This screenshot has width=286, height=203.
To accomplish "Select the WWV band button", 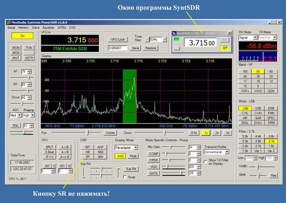I will pyautogui.click(x=258, y=91).
